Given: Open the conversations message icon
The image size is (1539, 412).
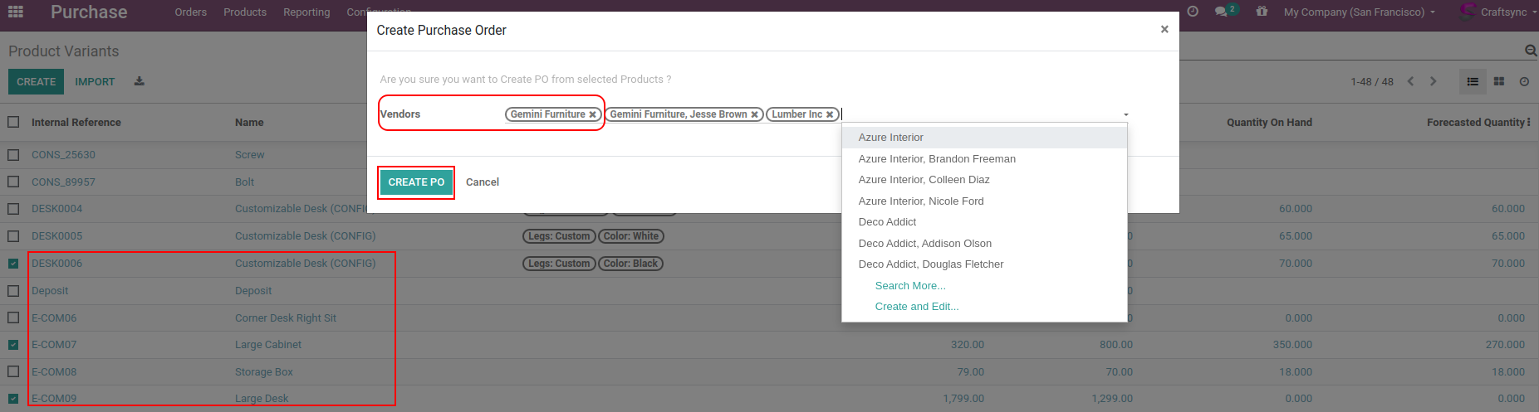Looking at the screenshot, I should pos(1221,12).
